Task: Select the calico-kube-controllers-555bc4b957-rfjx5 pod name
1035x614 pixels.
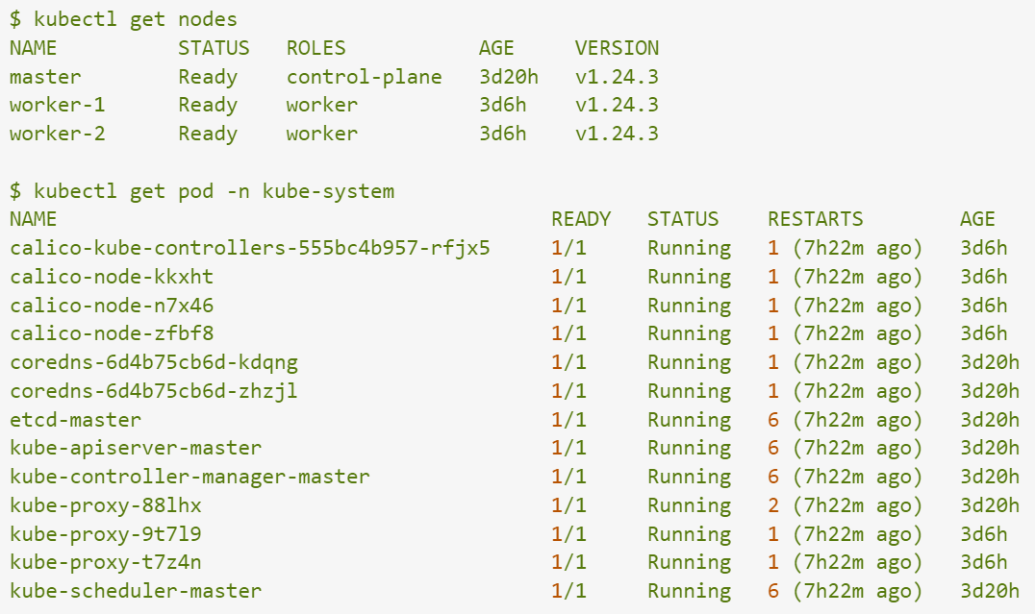Action: click(249, 248)
